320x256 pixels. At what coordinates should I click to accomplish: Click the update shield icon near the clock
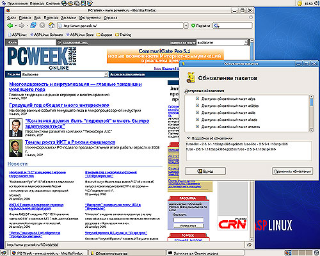(300, 3)
